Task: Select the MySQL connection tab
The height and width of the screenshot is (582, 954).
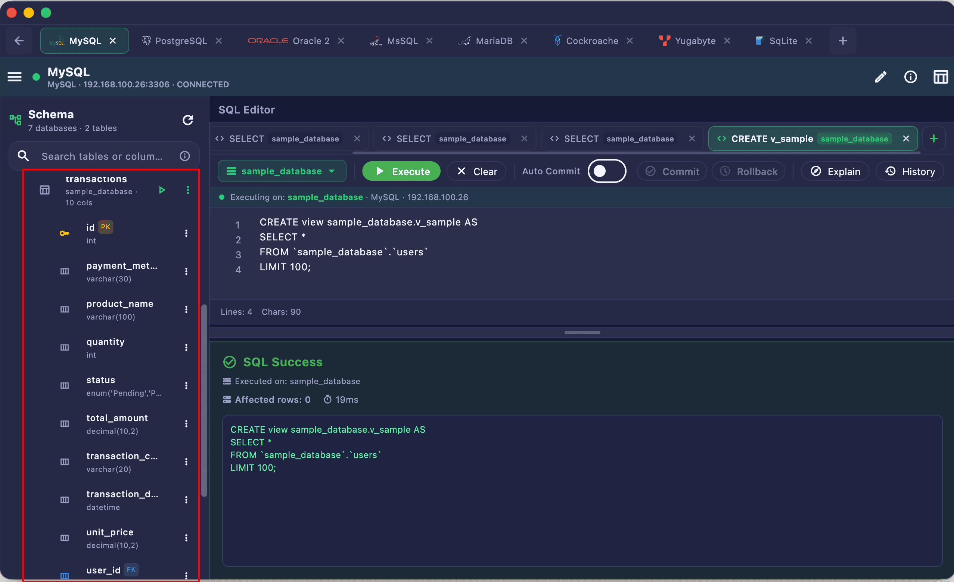Action: tap(84, 41)
